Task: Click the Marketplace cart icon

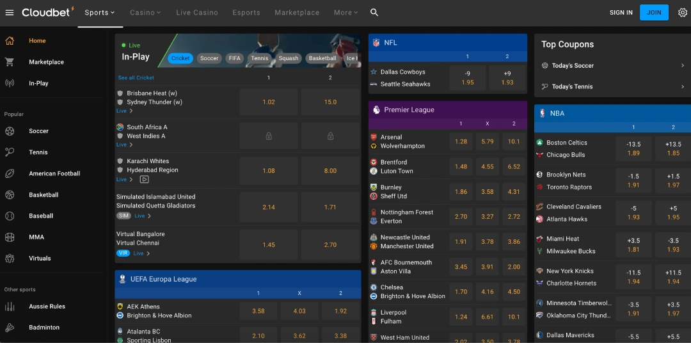Action: (9, 62)
